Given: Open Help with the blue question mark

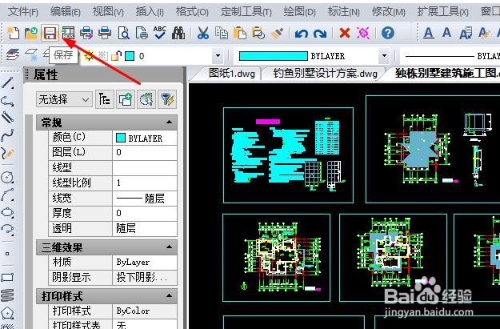Looking at the screenshot, I should point(388,33).
